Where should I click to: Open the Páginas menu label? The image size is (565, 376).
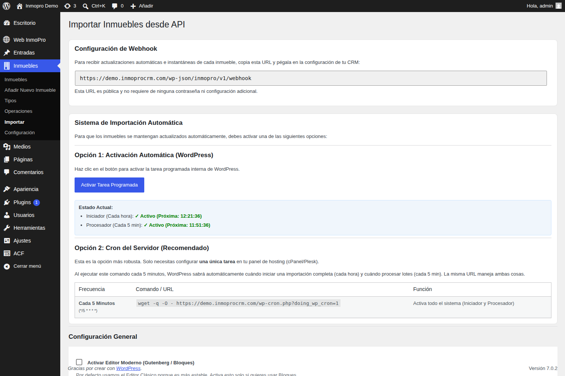tap(23, 159)
